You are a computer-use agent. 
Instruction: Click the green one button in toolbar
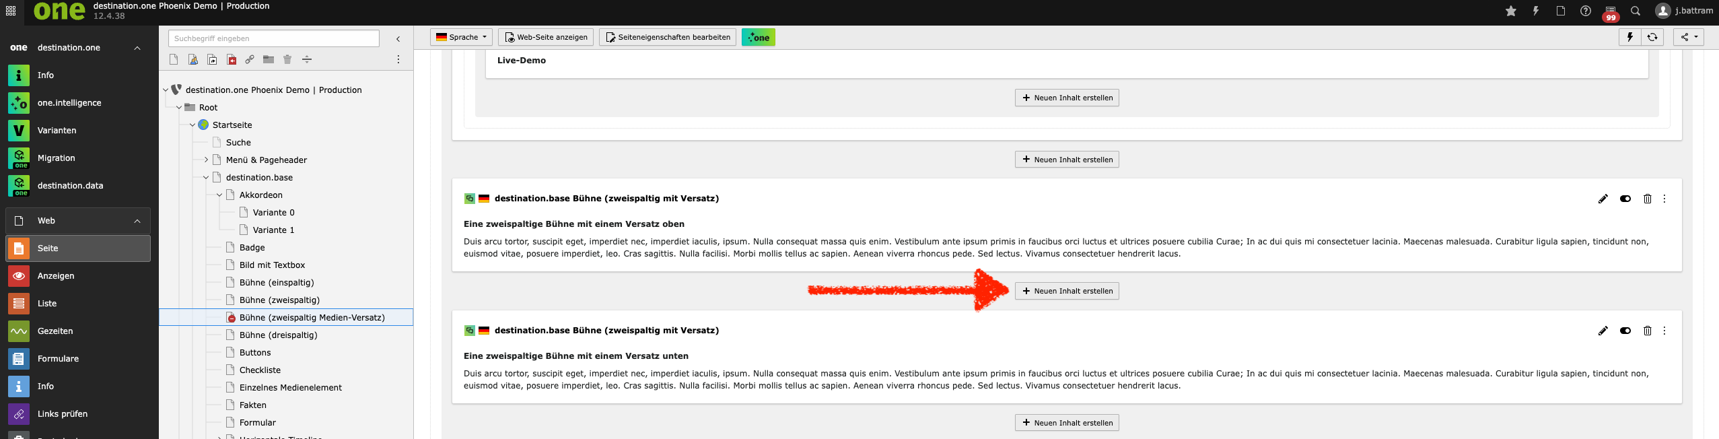tap(758, 37)
